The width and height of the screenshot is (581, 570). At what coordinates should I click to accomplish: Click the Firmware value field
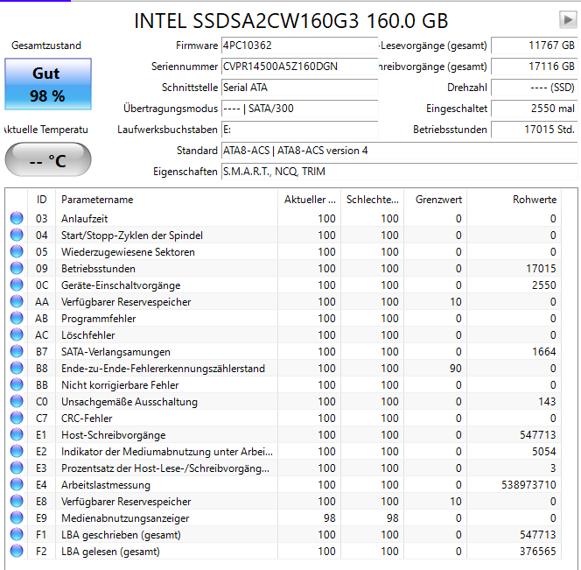298,46
